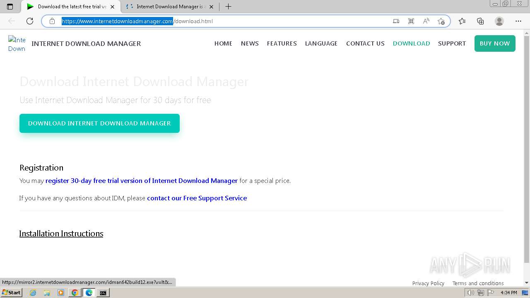The image size is (530, 298).
Task: Open Terms and conditions footer link
Action: click(478, 284)
